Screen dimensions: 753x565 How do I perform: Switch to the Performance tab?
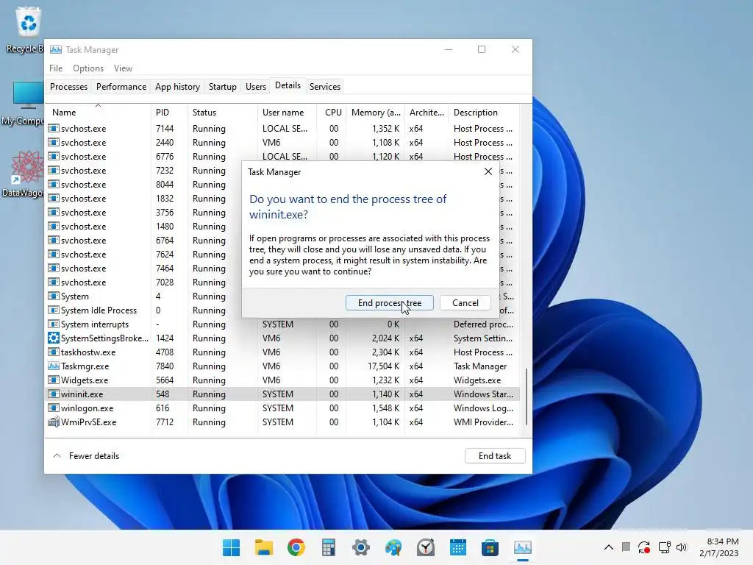pyautogui.click(x=121, y=87)
